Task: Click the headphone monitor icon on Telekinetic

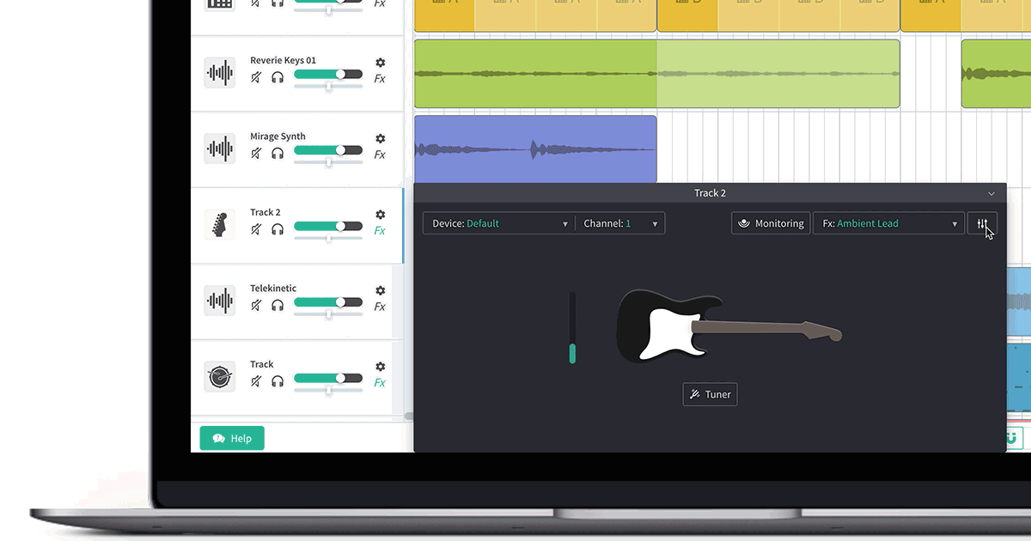Action: click(x=278, y=302)
